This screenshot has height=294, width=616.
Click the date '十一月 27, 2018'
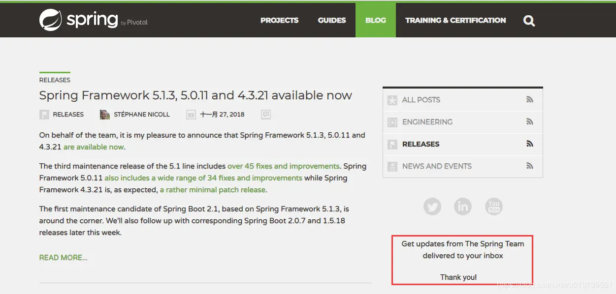click(x=222, y=115)
